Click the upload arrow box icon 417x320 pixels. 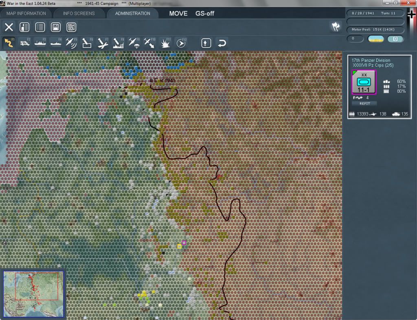tap(206, 43)
